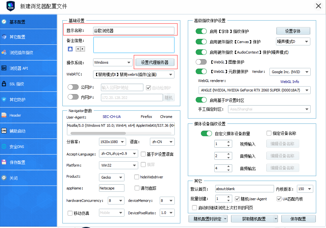Expand the hardwareConcurrency dropdown

[x=116, y=201]
